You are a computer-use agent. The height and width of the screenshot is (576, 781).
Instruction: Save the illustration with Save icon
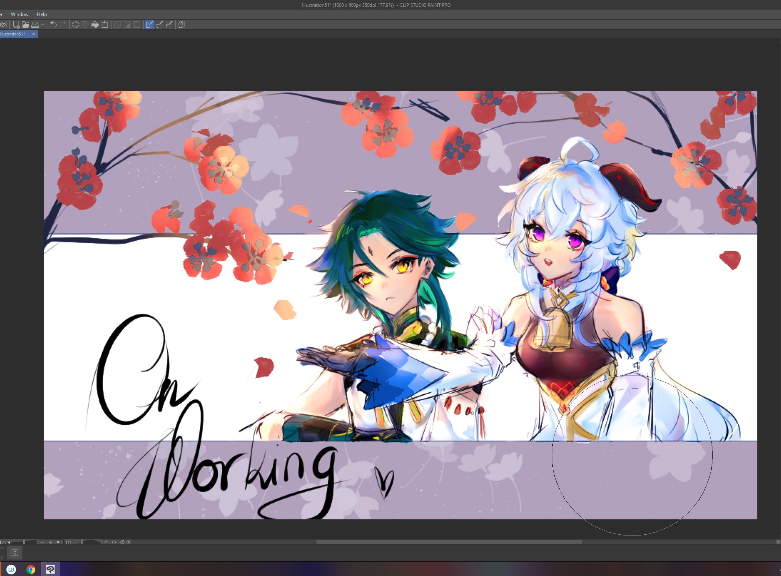(35, 24)
